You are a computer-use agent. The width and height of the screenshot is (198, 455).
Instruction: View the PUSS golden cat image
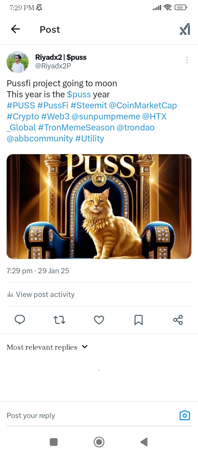(x=99, y=207)
